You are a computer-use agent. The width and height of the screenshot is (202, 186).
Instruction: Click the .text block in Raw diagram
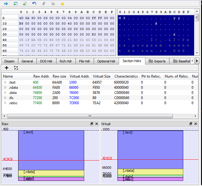pos(51,150)
